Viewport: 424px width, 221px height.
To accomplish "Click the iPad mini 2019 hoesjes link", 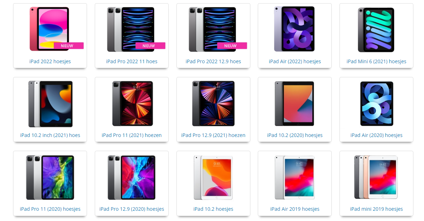I will click(376, 209).
